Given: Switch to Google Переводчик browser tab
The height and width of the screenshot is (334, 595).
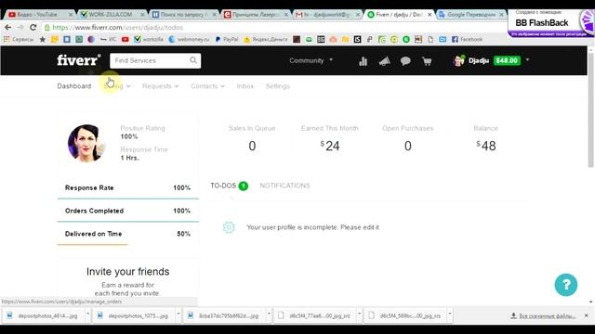Looking at the screenshot, I should point(470,15).
